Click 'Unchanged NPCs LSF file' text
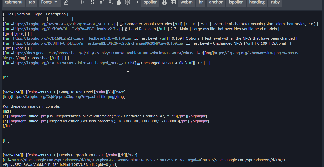Screen dimensions: 324x167 pyautogui.click(x=163, y=63)
